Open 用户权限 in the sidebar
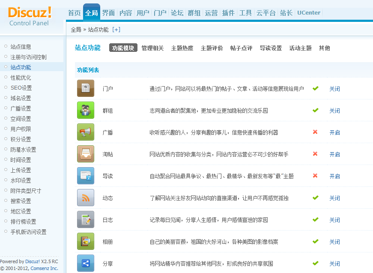Screen dimensions: 373x273 (x=21, y=129)
